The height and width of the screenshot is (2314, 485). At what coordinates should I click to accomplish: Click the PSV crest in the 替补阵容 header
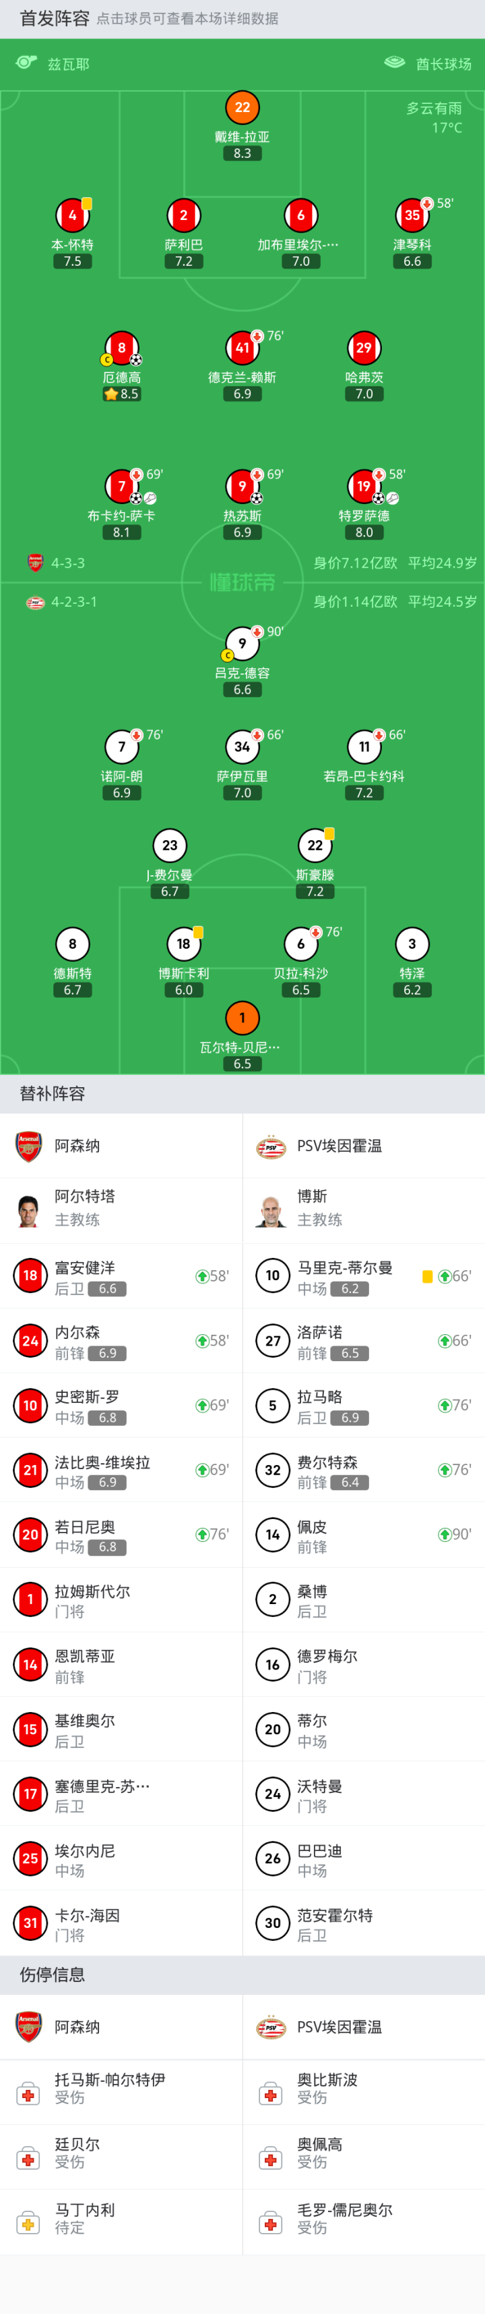pyautogui.click(x=271, y=1147)
